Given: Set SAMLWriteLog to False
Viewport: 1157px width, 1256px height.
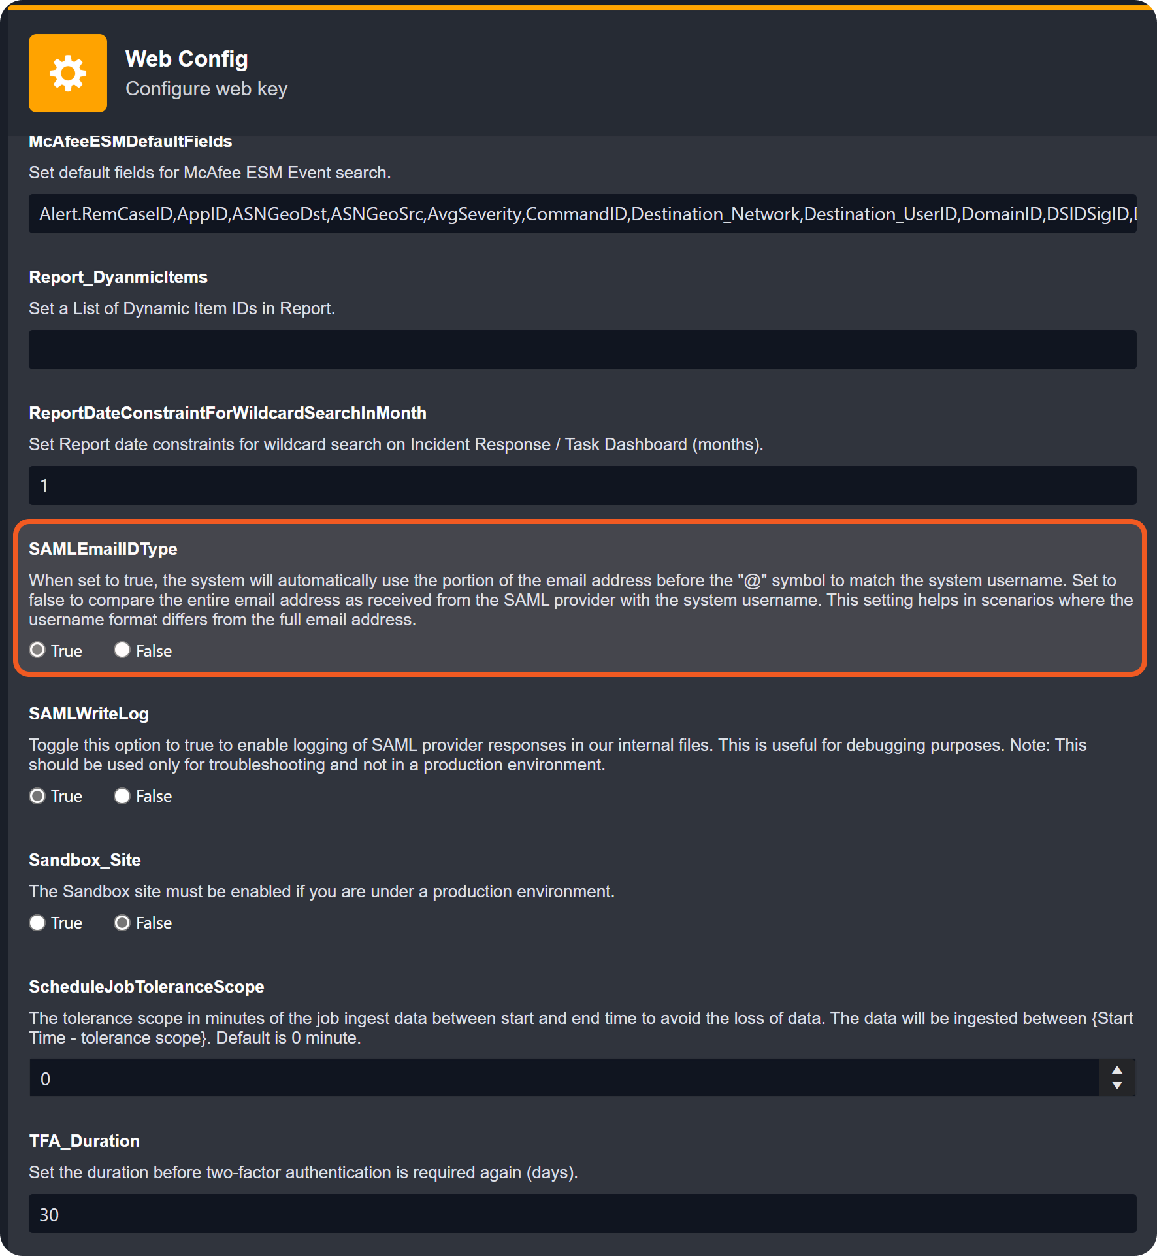Looking at the screenshot, I should pos(122,796).
